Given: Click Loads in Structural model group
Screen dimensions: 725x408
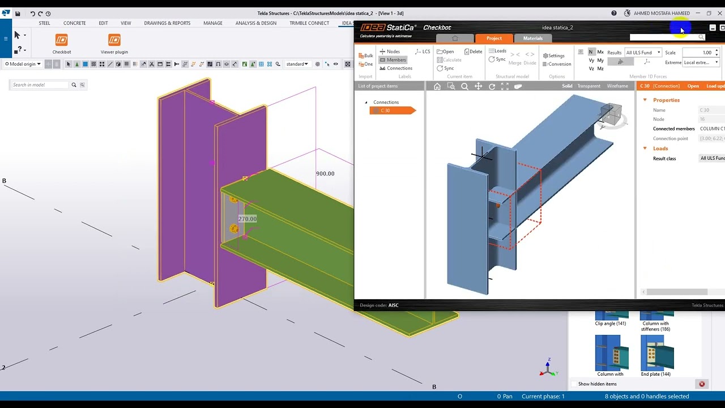Looking at the screenshot, I should coord(497,51).
